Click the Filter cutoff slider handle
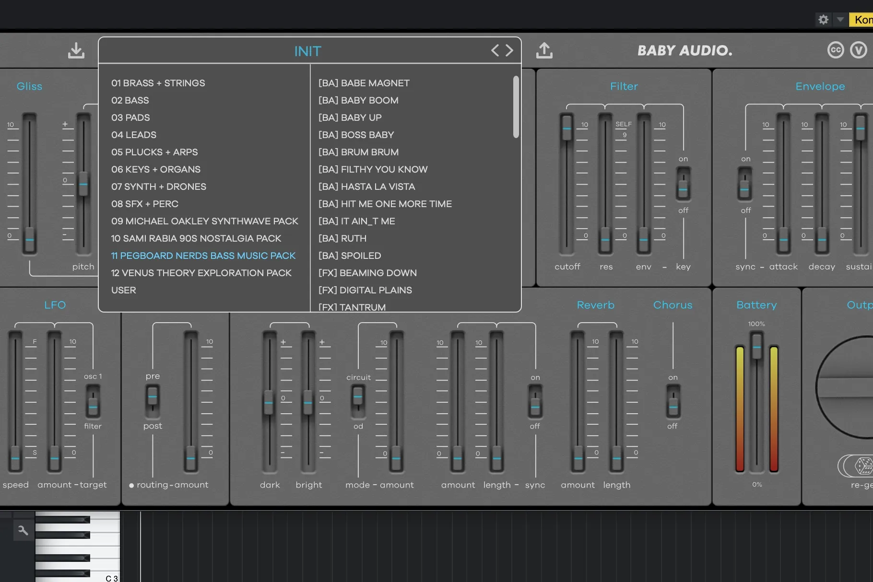The height and width of the screenshot is (582, 873). pyautogui.click(x=566, y=128)
